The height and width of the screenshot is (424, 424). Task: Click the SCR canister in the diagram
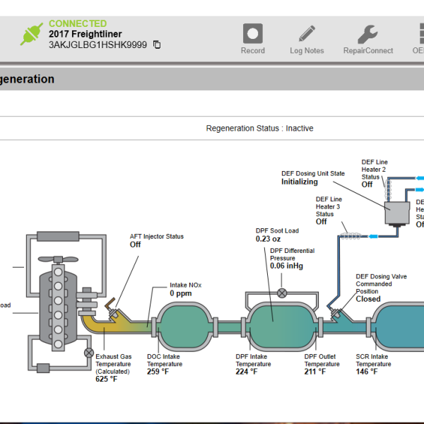(396, 325)
